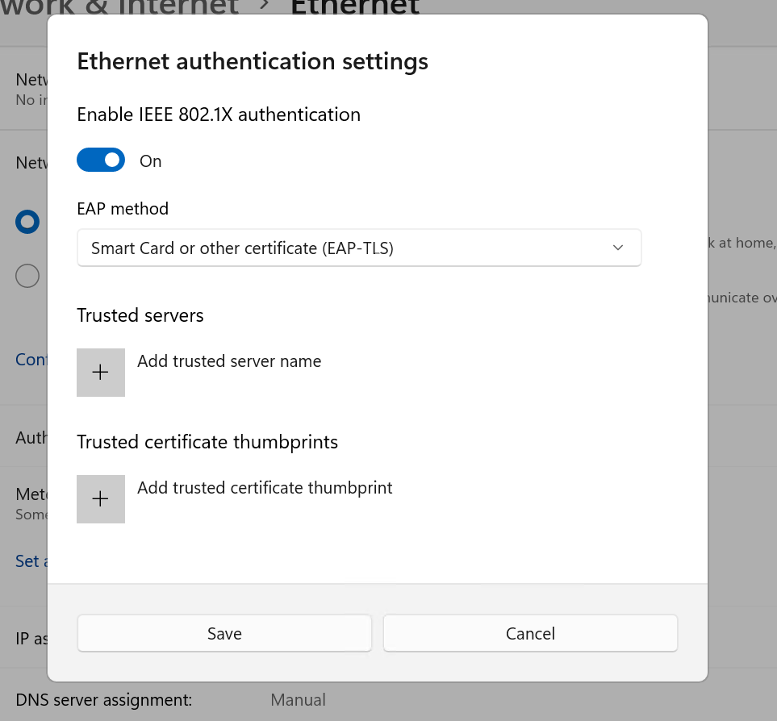Click the "On" label beside the toggle

pyautogui.click(x=150, y=160)
